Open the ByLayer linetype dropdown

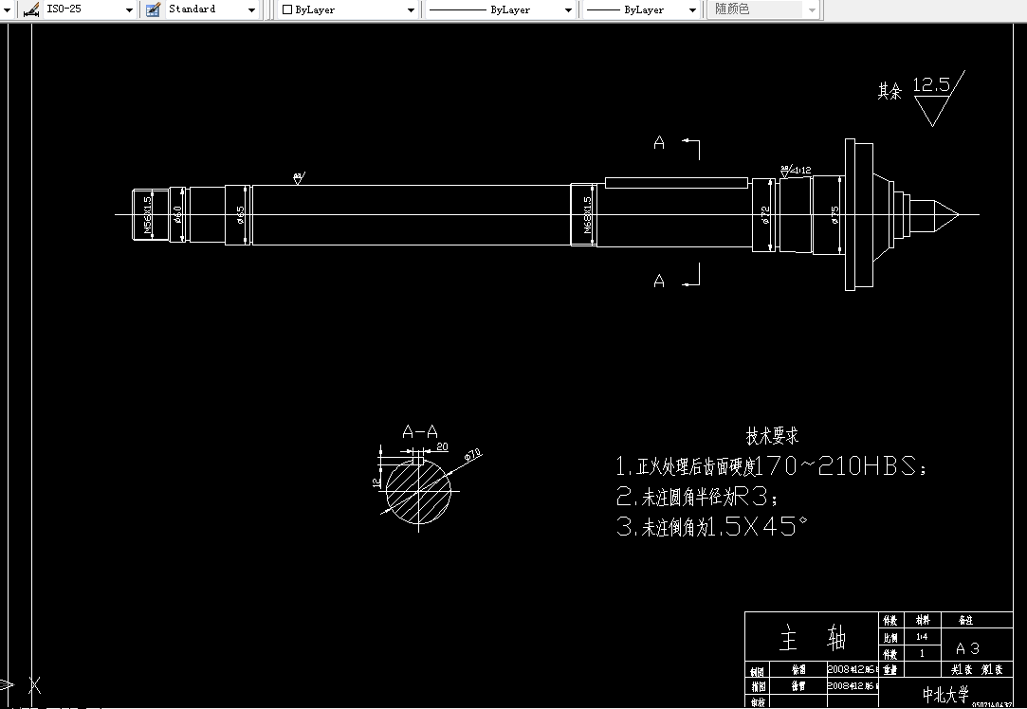[568, 9]
